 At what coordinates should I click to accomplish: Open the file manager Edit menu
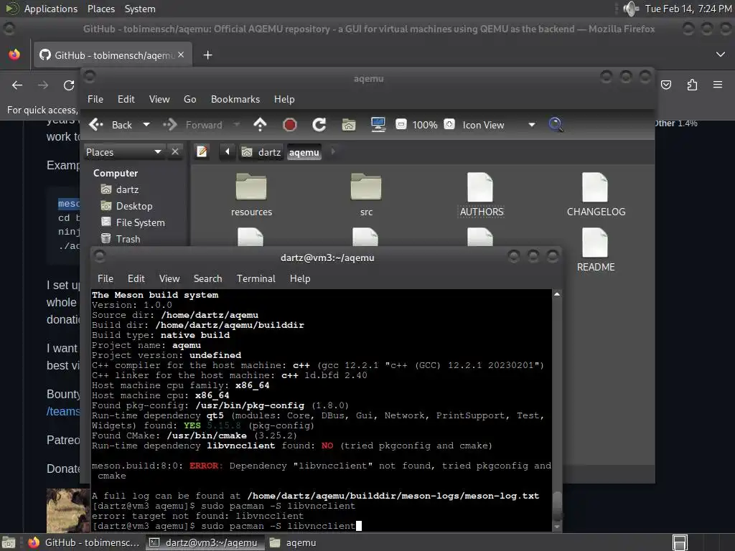(126, 99)
